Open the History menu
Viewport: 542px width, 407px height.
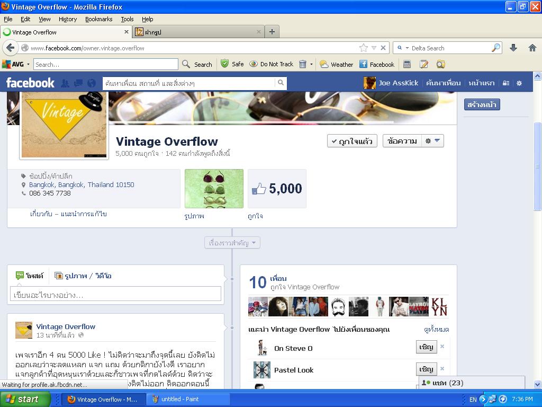click(x=68, y=19)
